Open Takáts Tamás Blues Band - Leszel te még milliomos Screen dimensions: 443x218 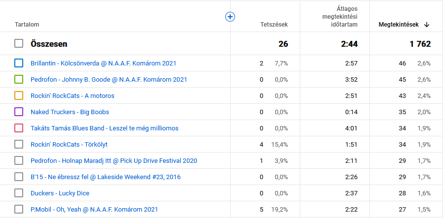[104, 128]
